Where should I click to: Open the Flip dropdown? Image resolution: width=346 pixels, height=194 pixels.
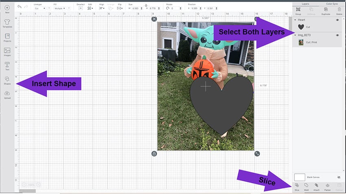[x=120, y=8]
